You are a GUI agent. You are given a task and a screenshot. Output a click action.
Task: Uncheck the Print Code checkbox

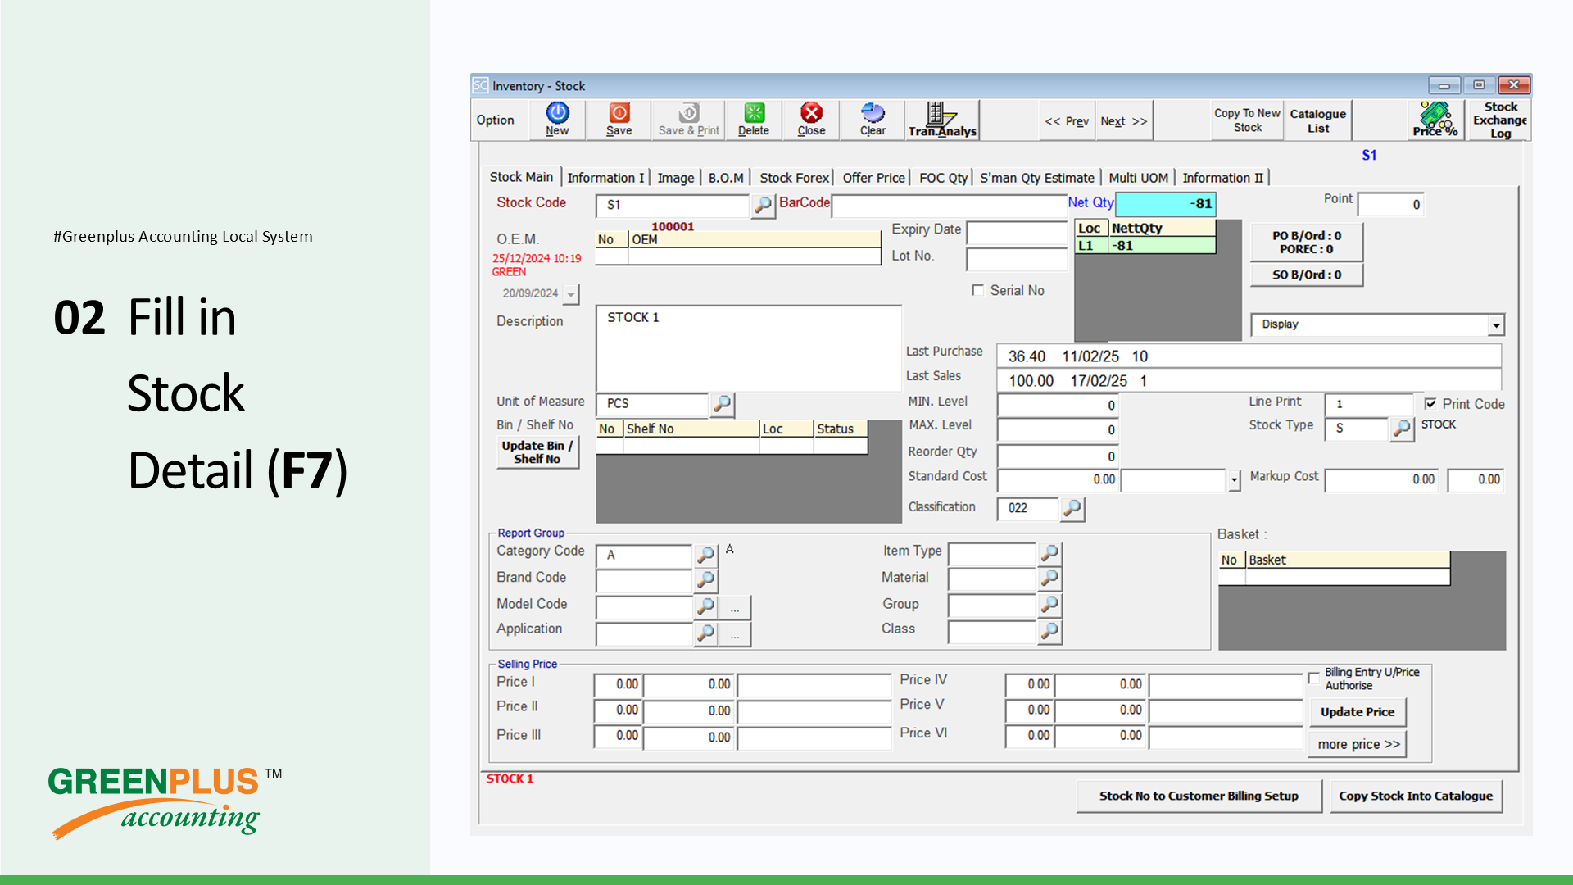pos(1430,403)
